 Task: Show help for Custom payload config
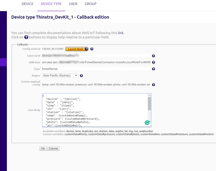coord(153,85)
